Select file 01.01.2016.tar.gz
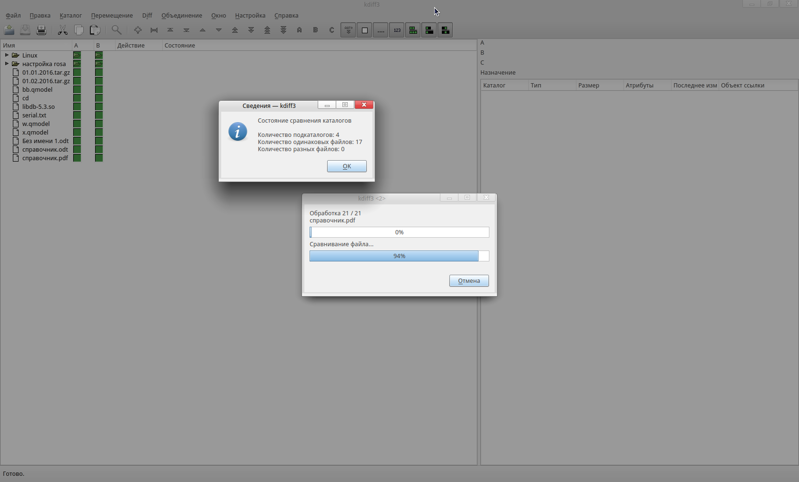799x482 pixels. (46, 72)
